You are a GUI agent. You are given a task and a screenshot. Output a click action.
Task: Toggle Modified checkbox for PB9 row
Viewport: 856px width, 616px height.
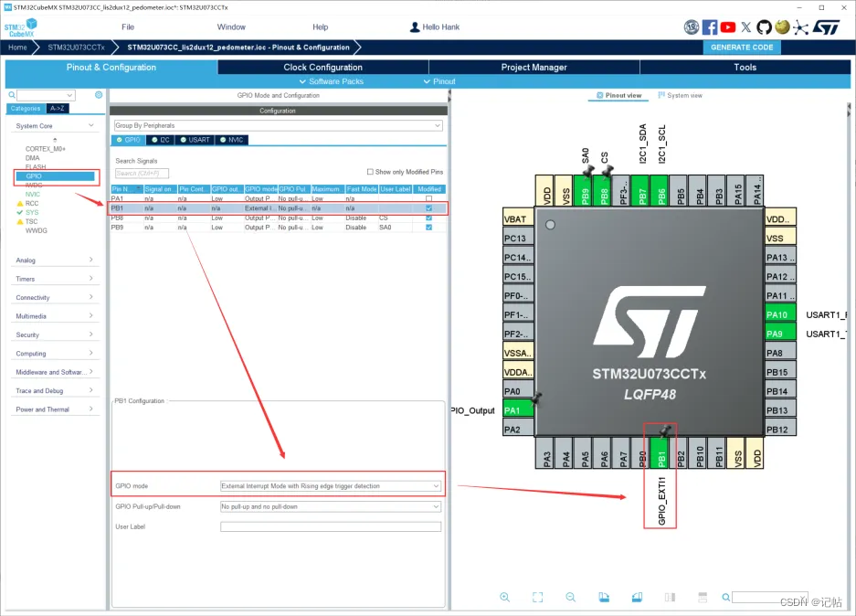[x=428, y=228]
